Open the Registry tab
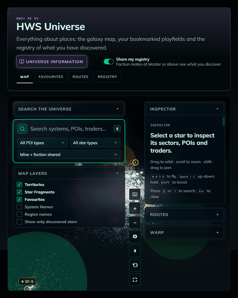Viewport: 238px width, 298px height. coord(108,77)
